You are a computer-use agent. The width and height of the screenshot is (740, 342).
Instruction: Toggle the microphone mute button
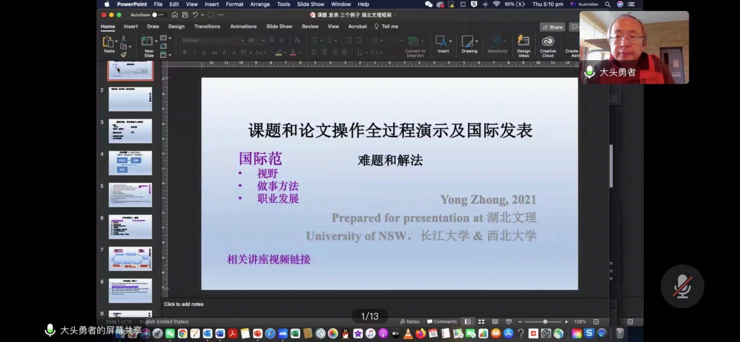coord(682,287)
